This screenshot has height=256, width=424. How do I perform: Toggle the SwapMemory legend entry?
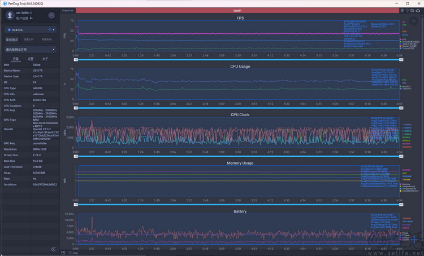[408, 187]
